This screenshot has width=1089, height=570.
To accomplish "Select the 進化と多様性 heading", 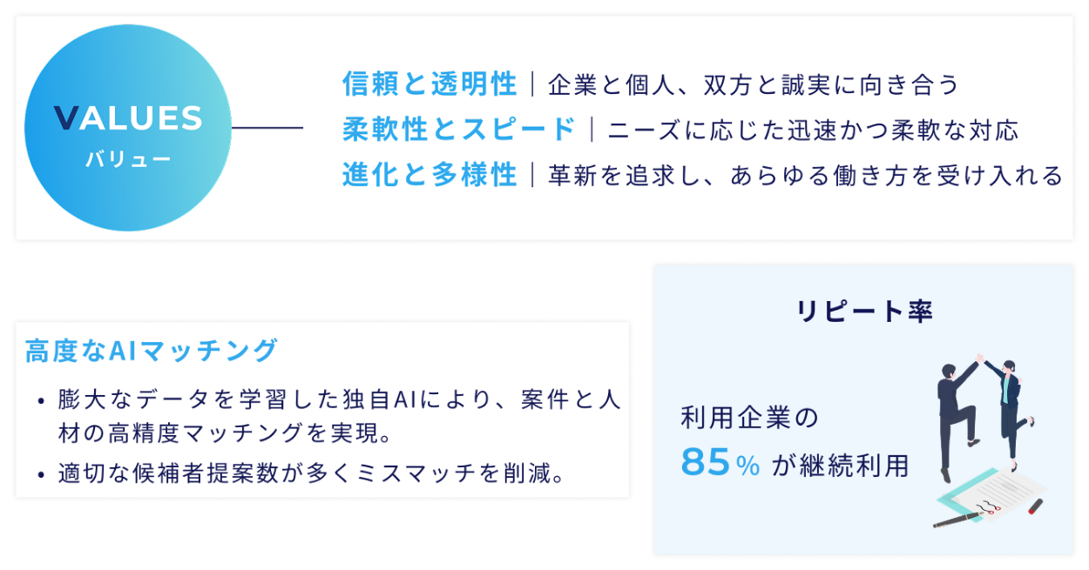I will coord(430,175).
